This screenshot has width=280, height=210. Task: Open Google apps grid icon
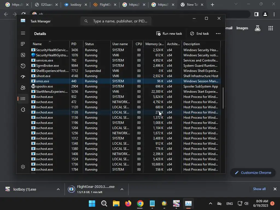coord(270,28)
